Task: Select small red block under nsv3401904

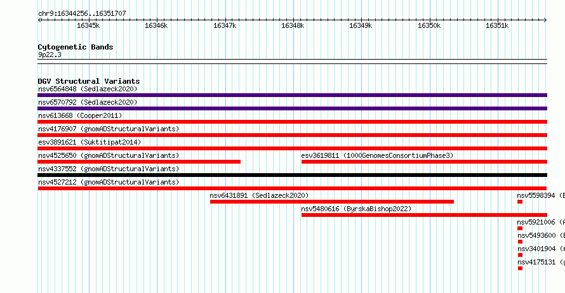Action: pyautogui.click(x=521, y=255)
